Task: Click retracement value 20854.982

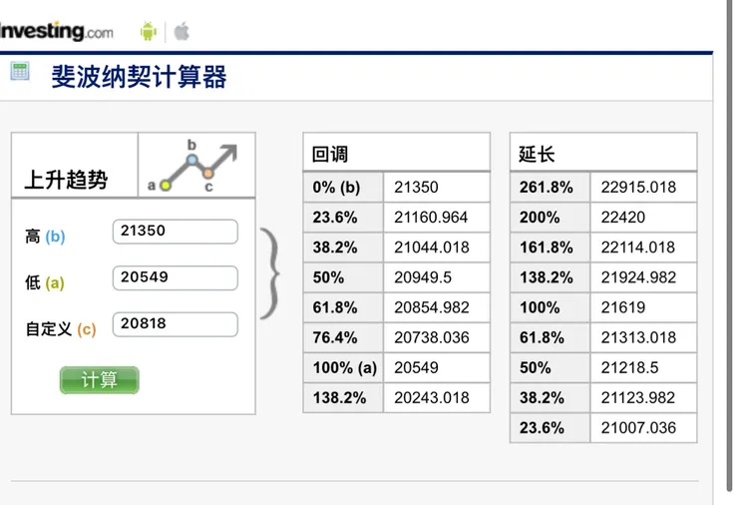Action: pyautogui.click(x=432, y=307)
